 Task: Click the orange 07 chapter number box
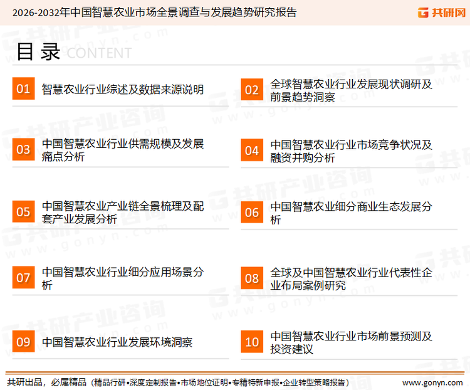23,278
